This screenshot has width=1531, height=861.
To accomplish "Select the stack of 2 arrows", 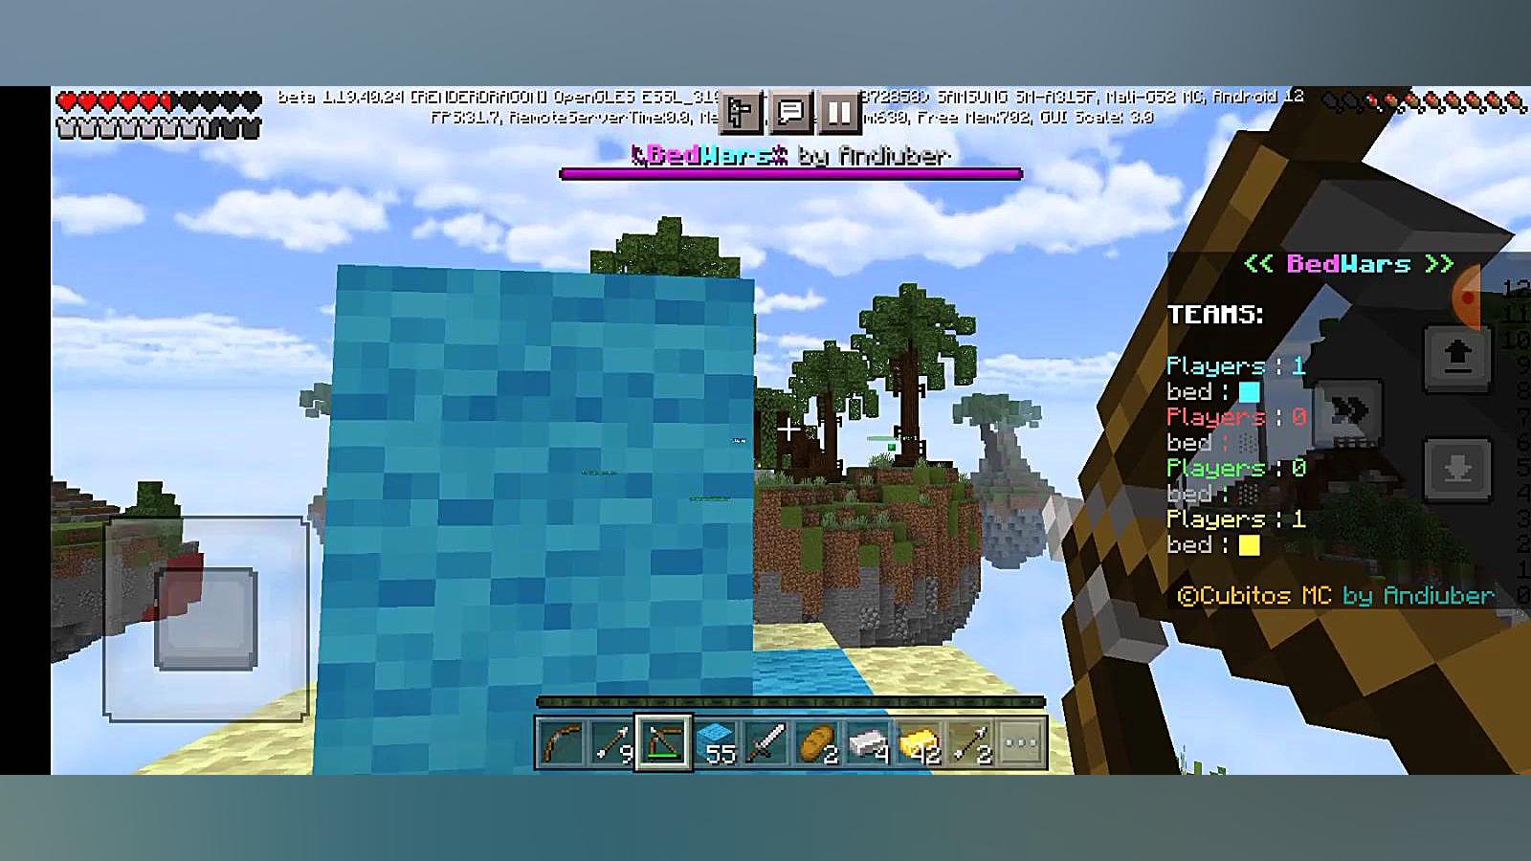I will coord(971,743).
